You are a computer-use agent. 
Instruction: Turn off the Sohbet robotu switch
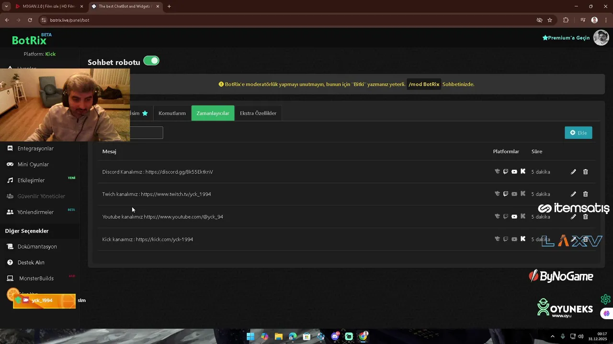point(151,61)
